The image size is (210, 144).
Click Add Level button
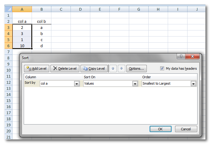[36, 68]
